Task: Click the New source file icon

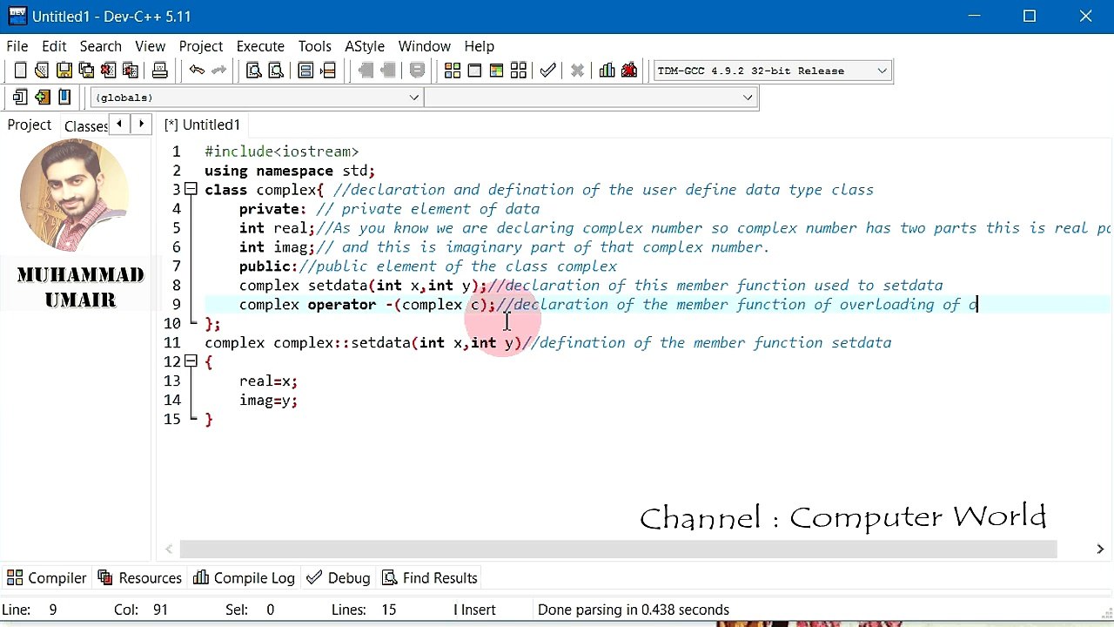Action: click(20, 71)
